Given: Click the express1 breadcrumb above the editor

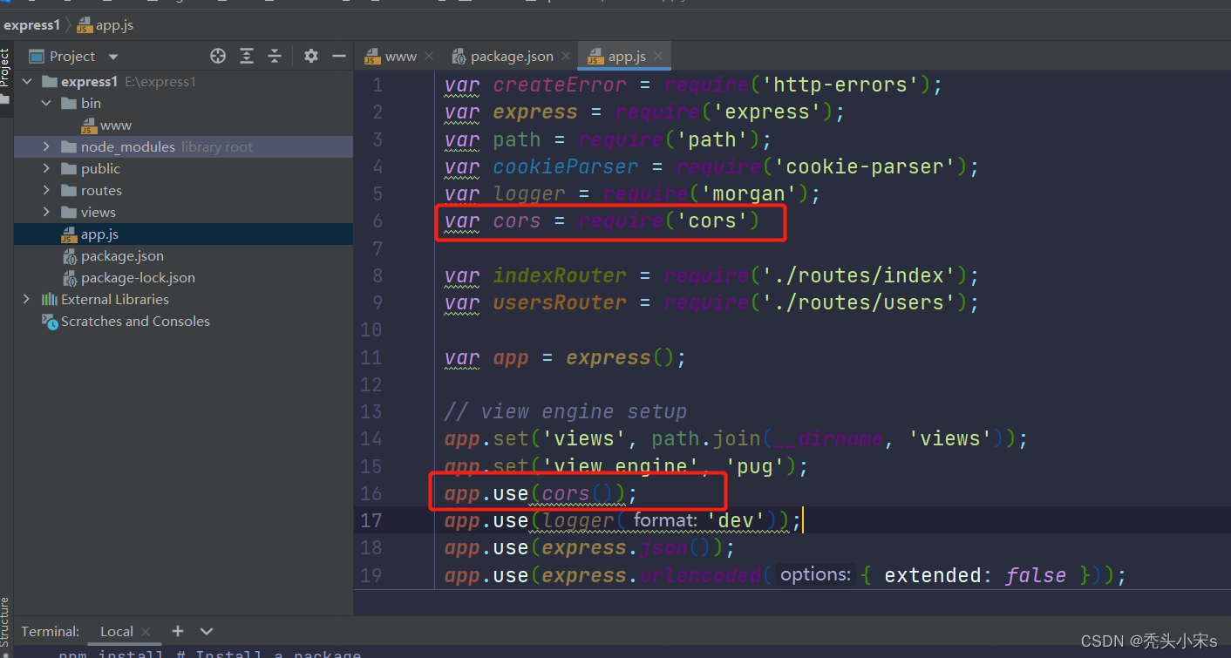Looking at the screenshot, I should [31, 24].
